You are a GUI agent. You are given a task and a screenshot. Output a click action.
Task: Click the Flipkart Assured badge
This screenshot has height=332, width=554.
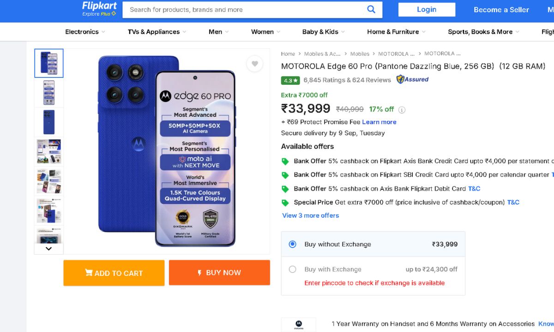[412, 79]
